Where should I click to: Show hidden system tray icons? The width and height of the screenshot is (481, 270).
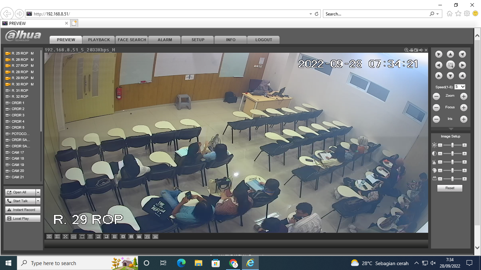point(416,263)
